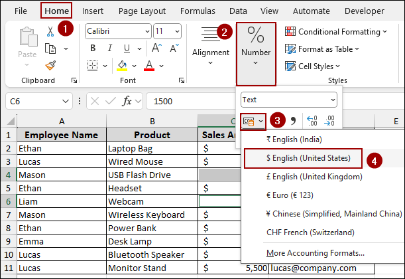This screenshot has width=405, height=279.
Task: Click the Increase Decimal icon
Action: [x=312, y=121]
